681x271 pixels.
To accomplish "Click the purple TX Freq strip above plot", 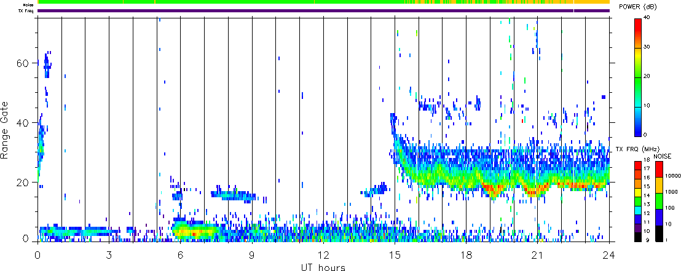I will 323,10.
